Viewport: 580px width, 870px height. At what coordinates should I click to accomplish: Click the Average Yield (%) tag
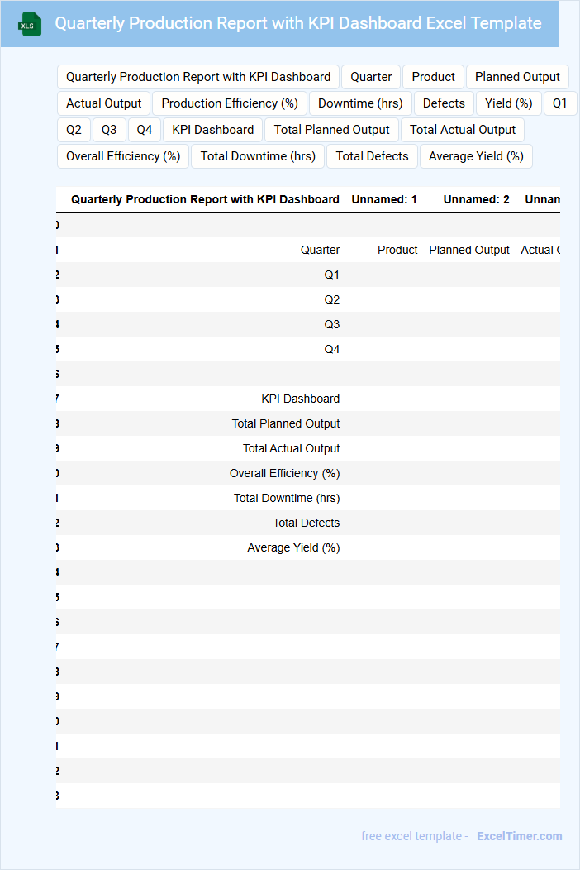tap(476, 156)
